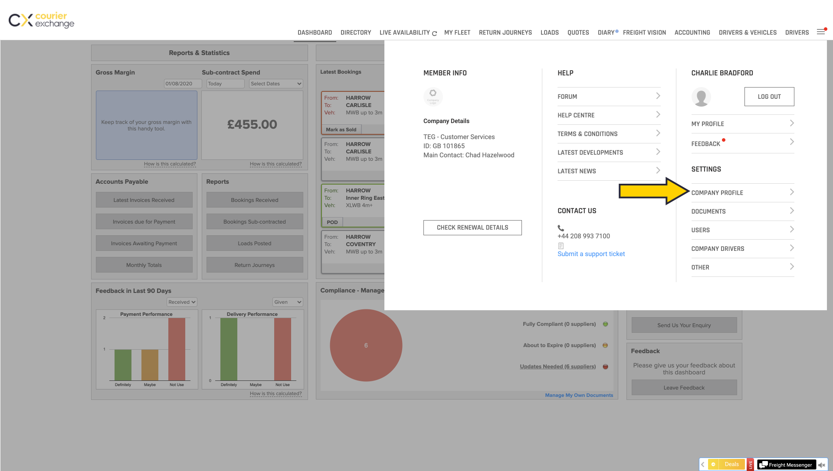833x471 pixels.
Task: Click the phone icon under Contact Us
Action: (561, 228)
